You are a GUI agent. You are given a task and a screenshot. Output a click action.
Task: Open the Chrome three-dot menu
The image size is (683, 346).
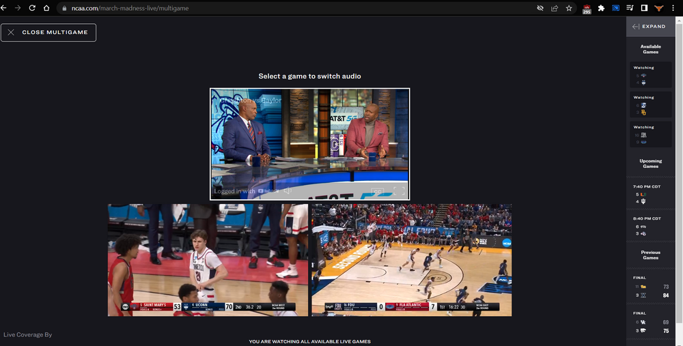point(674,8)
